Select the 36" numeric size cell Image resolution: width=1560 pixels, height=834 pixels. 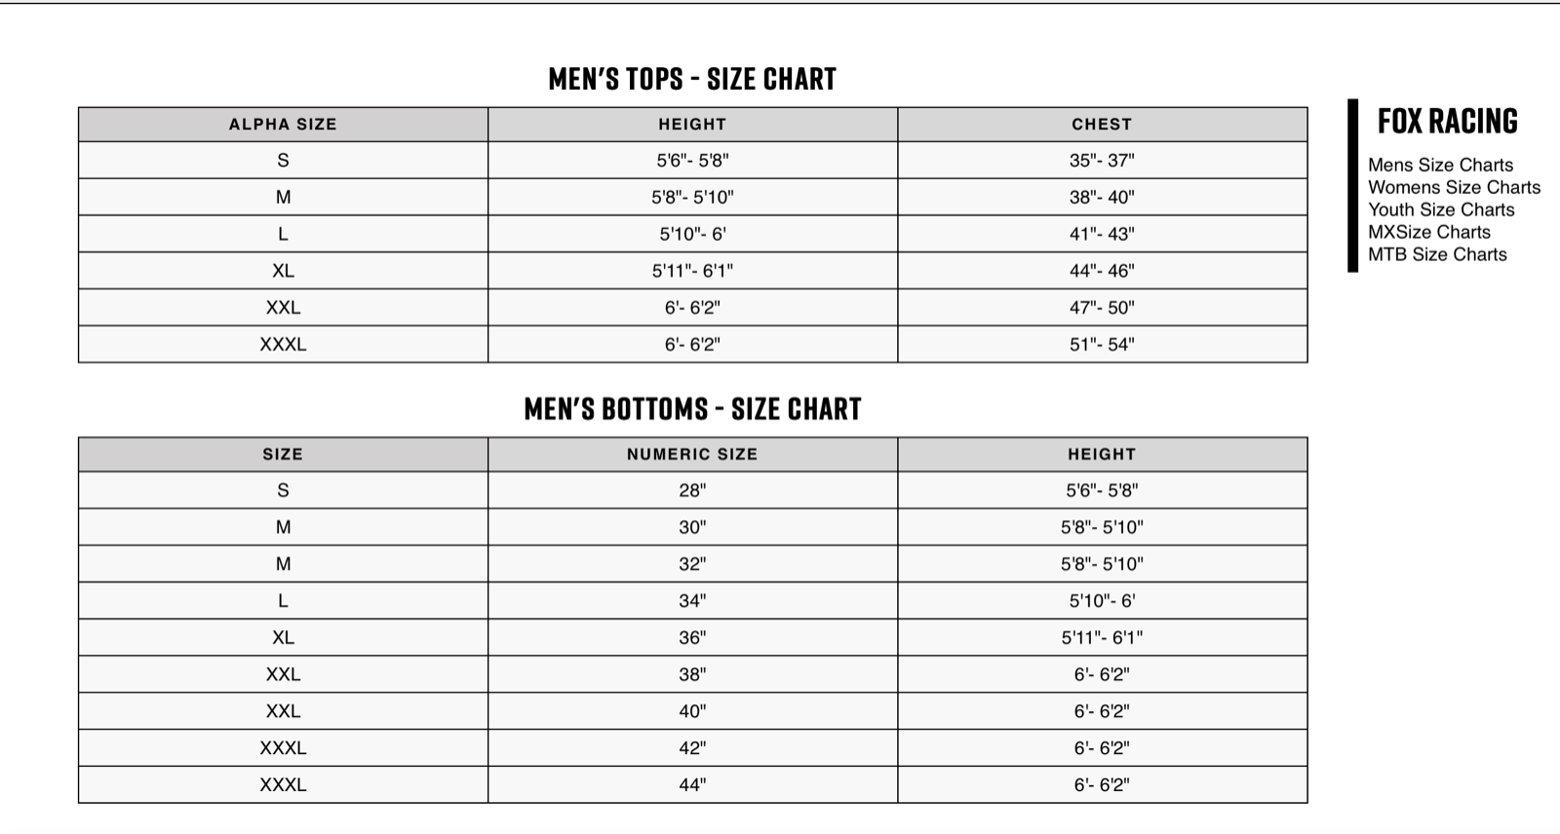(692, 637)
